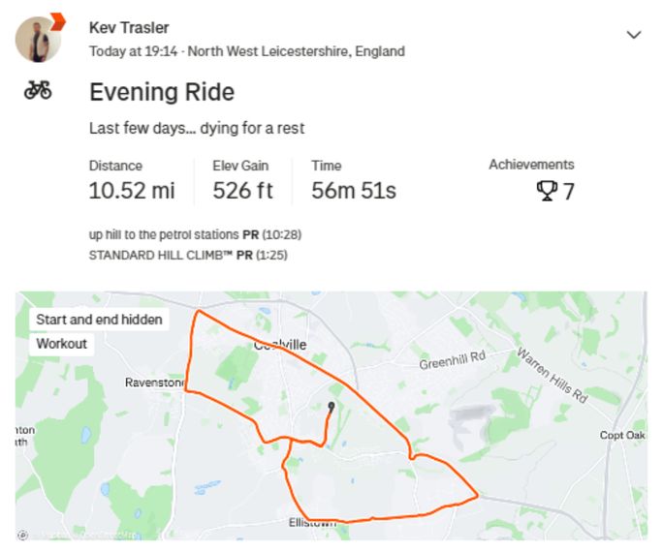Click the orange subscriber badge on avatar
The height and width of the screenshot is (552, 663).
[x=57, y=21]
